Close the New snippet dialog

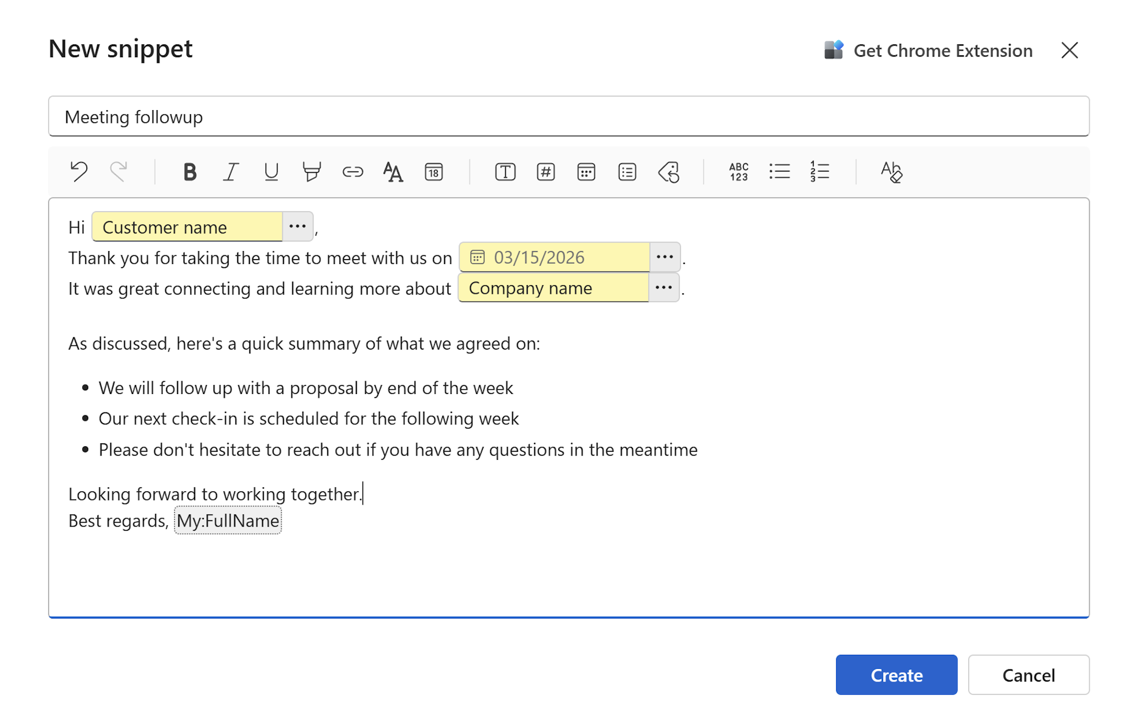(1070, 50)
